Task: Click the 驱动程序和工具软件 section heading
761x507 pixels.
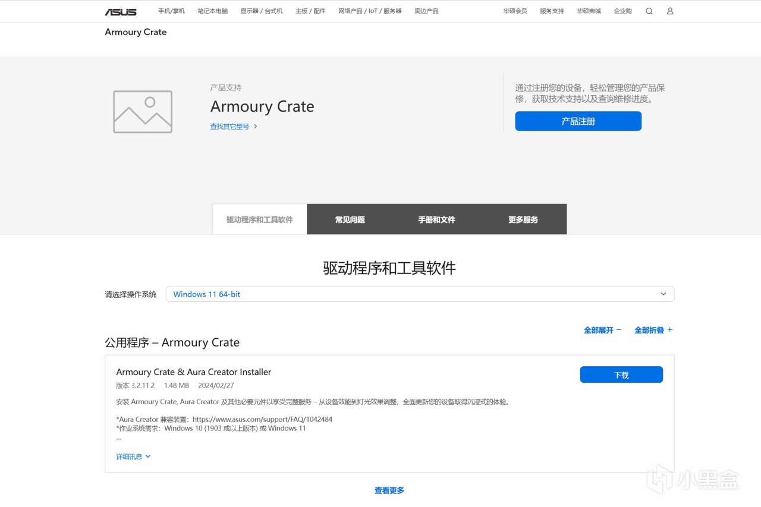Action: [x=389, y=268]
